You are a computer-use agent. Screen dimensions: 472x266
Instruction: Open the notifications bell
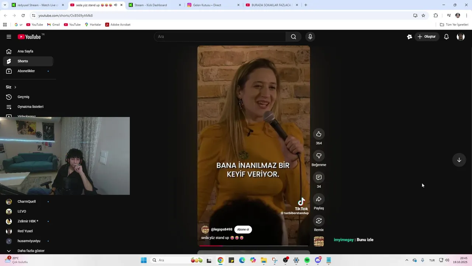tap(446, 37)
